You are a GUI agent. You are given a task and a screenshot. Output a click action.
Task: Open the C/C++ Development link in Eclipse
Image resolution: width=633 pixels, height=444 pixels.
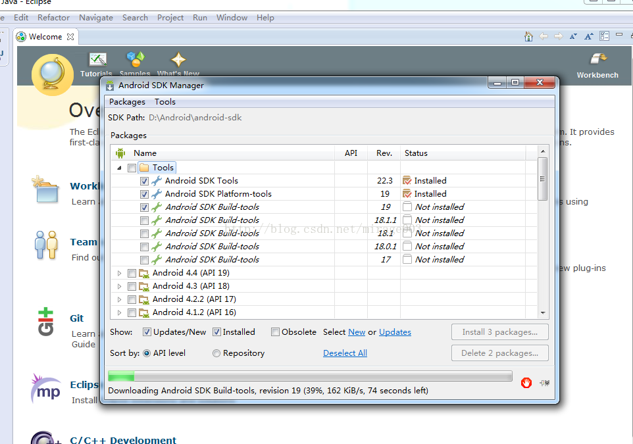(x=123, y=439)
